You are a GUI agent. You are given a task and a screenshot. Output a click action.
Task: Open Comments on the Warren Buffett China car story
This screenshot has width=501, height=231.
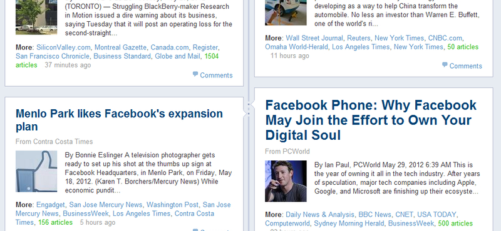465,66
